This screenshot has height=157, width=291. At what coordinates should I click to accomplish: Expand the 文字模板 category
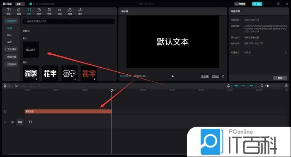pos(11,49)
